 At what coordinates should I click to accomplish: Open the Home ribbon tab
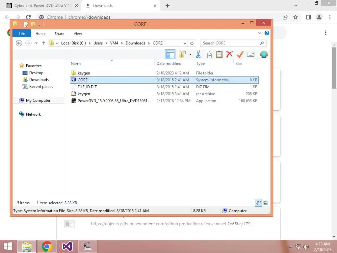pos(40,34)
